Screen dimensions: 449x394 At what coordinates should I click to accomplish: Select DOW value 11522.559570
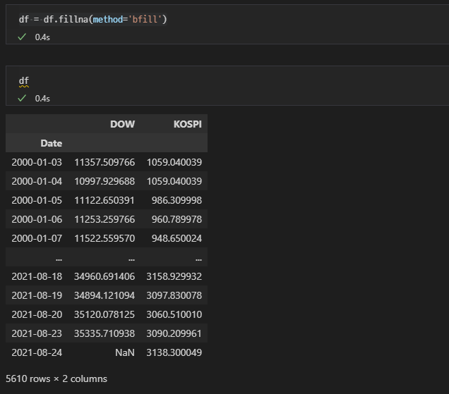click(104, 238)
